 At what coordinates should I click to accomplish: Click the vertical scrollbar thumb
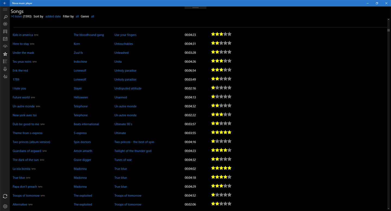389,30
